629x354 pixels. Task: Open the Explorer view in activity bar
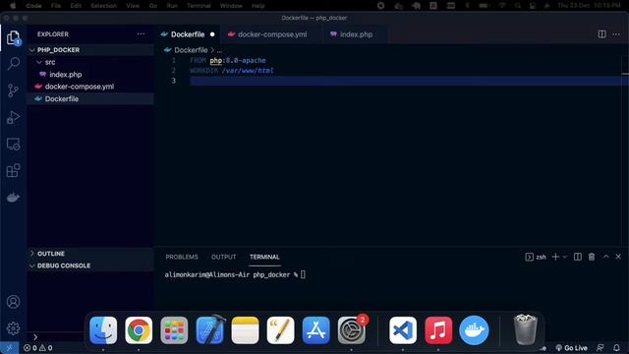tap(13, 37)
